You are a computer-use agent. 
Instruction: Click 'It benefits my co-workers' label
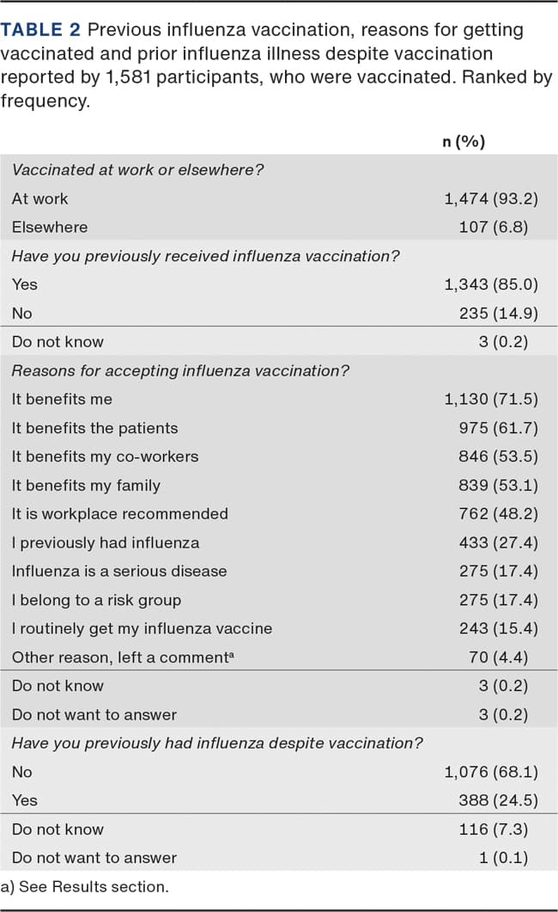105,456
